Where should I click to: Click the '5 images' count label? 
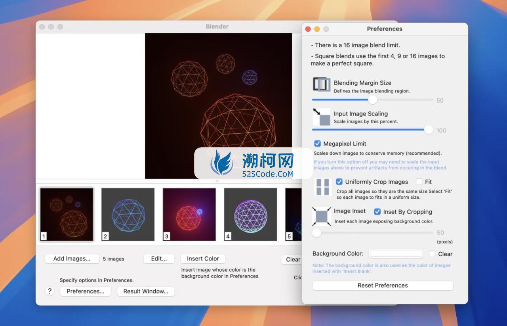point(113,259)
